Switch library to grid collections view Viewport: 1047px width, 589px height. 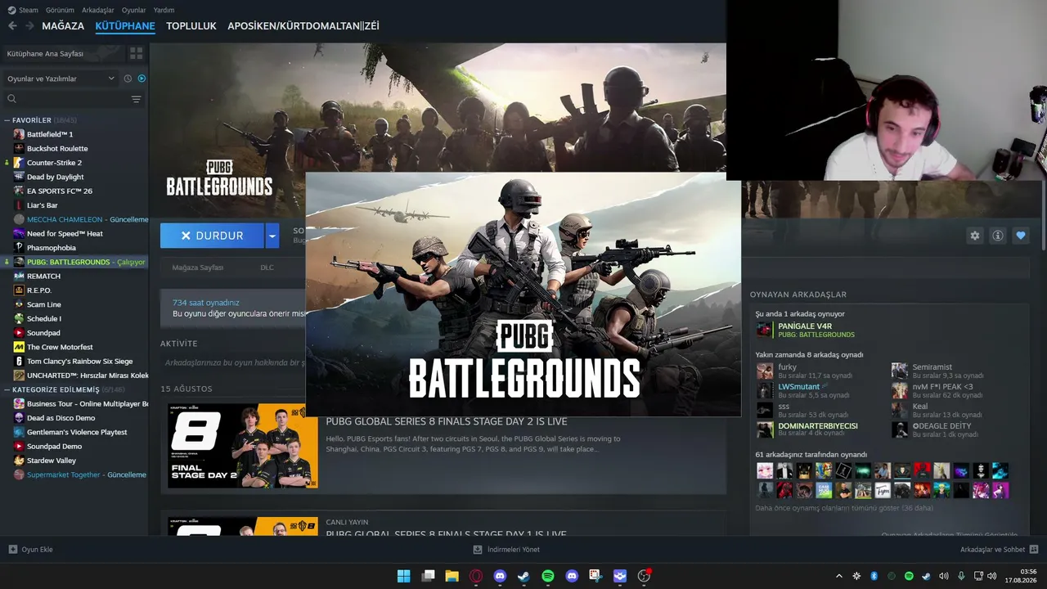136,53
